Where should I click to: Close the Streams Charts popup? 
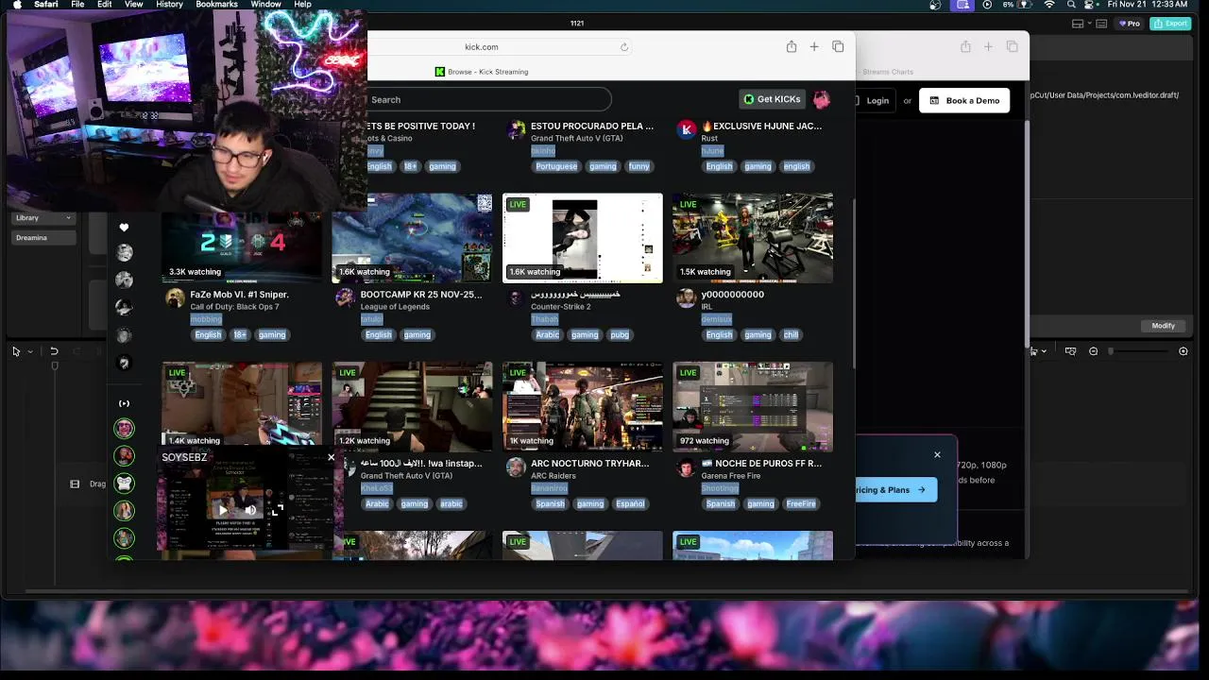[937, 455]
